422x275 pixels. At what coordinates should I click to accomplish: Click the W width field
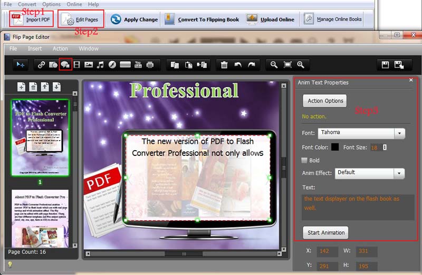click(x=366, y=251)
